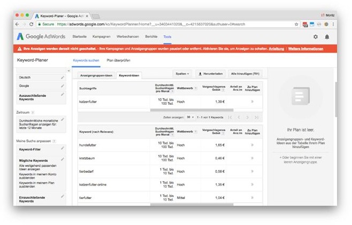The image size is (352, 225).
Task: Open the Kampagnen menu item
Action: point(101,36)
